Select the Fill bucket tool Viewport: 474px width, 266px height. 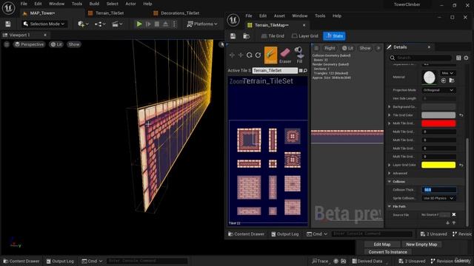point(299,55)
